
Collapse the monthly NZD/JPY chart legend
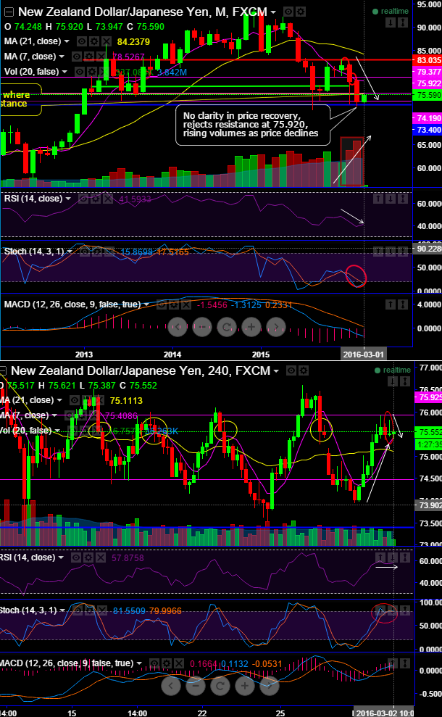click(8, 12)
